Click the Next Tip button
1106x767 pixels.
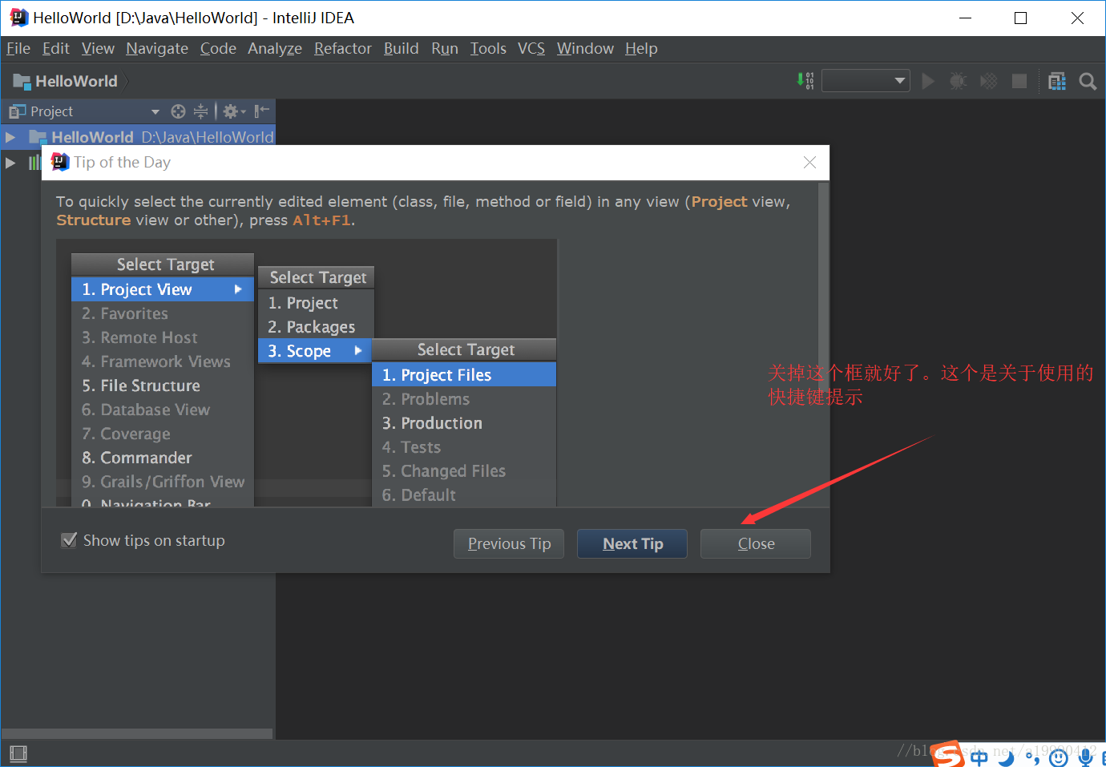tap(632, 543)
